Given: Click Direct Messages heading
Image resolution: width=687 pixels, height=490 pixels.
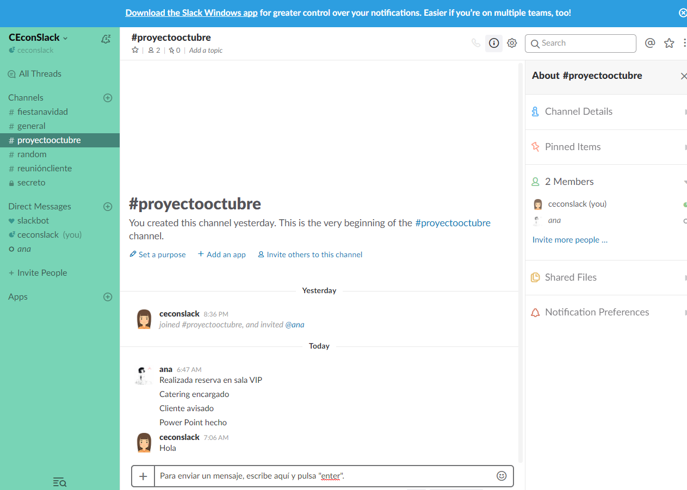Looking at the screenshot, I should click(x=40, y=207).
